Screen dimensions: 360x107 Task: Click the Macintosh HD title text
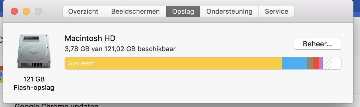click(x=90, y=38)
